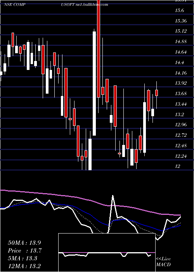This screenshot has height=272, width=194.
Task: Click the 14.64 price axis label
Action: [181, 52]
